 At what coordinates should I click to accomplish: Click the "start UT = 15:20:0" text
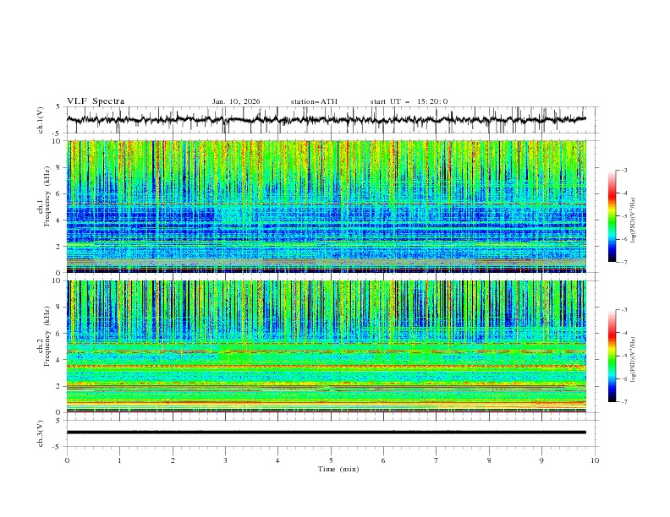point(409,101)
